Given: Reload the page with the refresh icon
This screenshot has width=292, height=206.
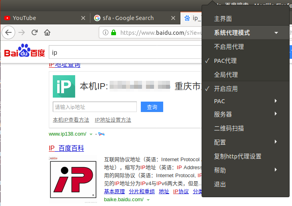Looking at the screenshot, I should click(35, 32).
